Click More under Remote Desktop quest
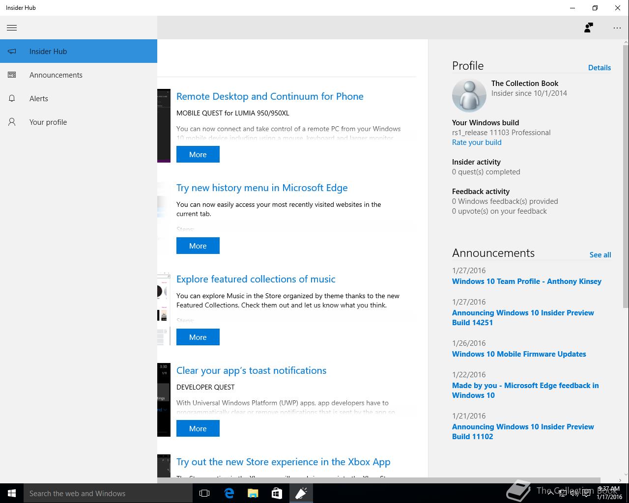 (198, 154)
